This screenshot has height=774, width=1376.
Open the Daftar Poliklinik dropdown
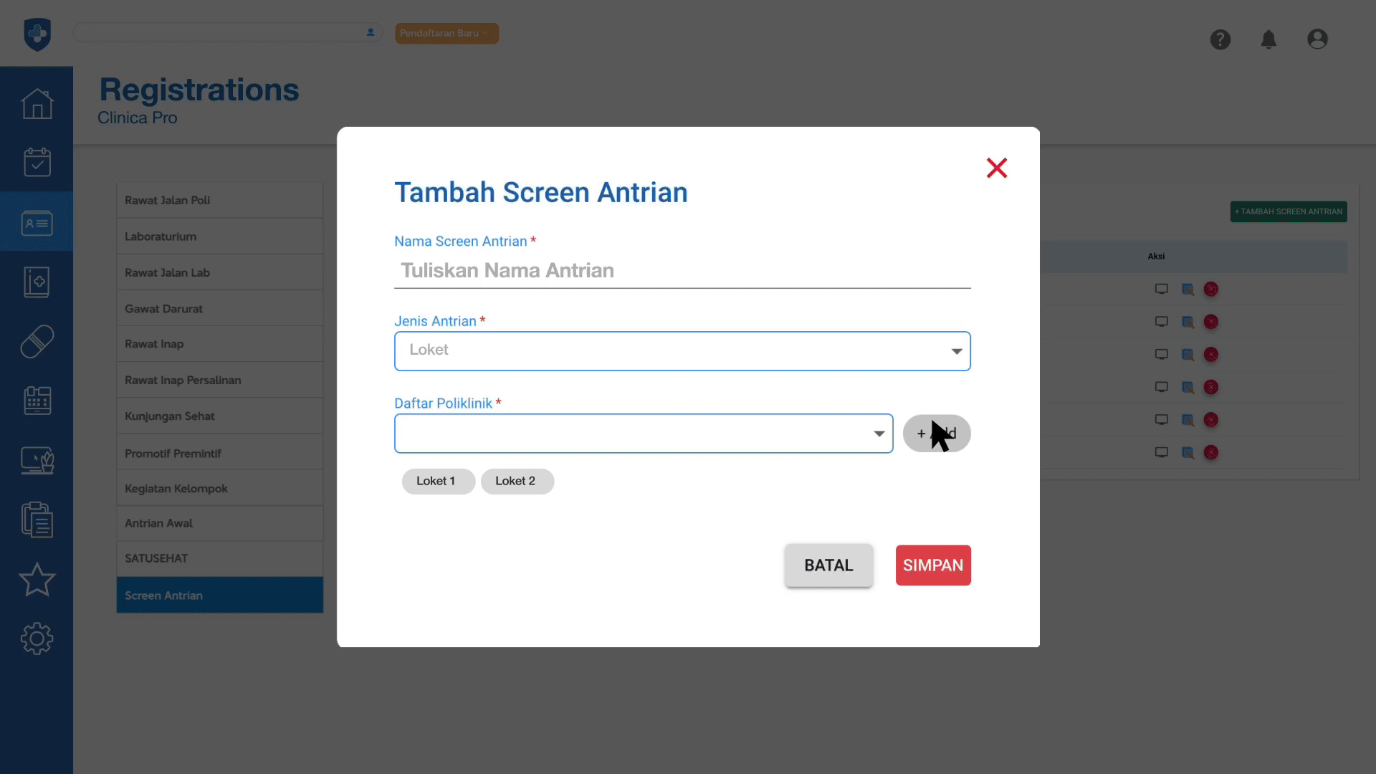click(644, 434)
